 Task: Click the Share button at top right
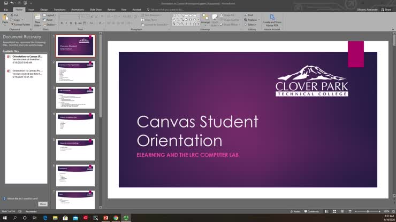(386, 10)
